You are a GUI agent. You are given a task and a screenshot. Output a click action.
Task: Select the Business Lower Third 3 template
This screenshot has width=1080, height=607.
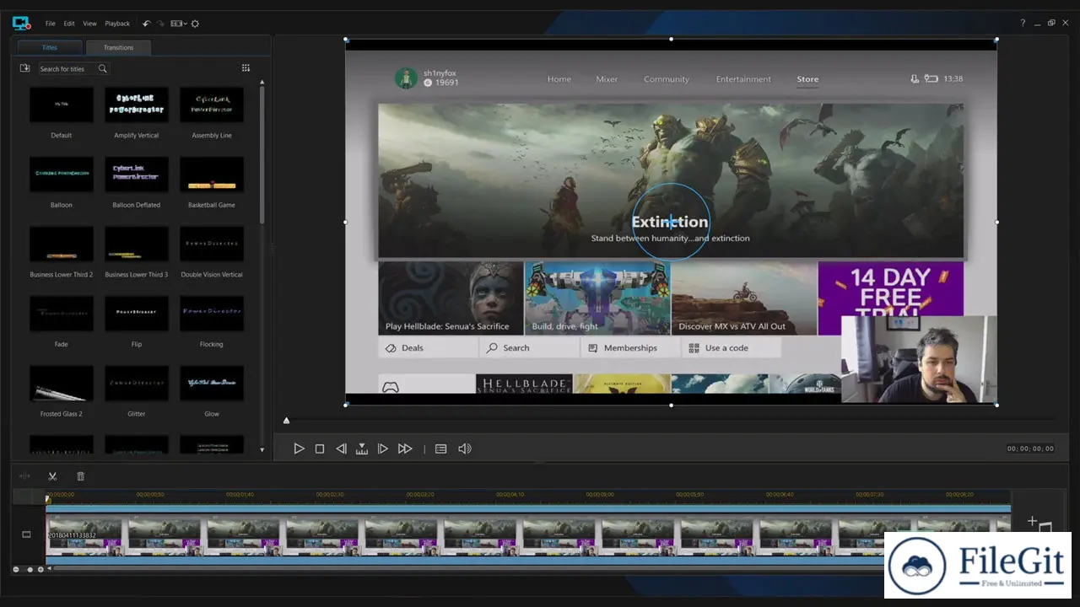[137, 244]
